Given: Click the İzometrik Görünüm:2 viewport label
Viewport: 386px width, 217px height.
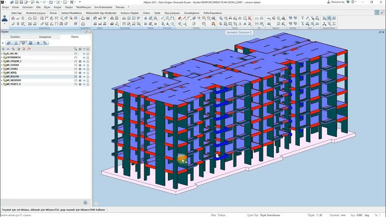Looking at the screenshot, I should pos(239,32).
